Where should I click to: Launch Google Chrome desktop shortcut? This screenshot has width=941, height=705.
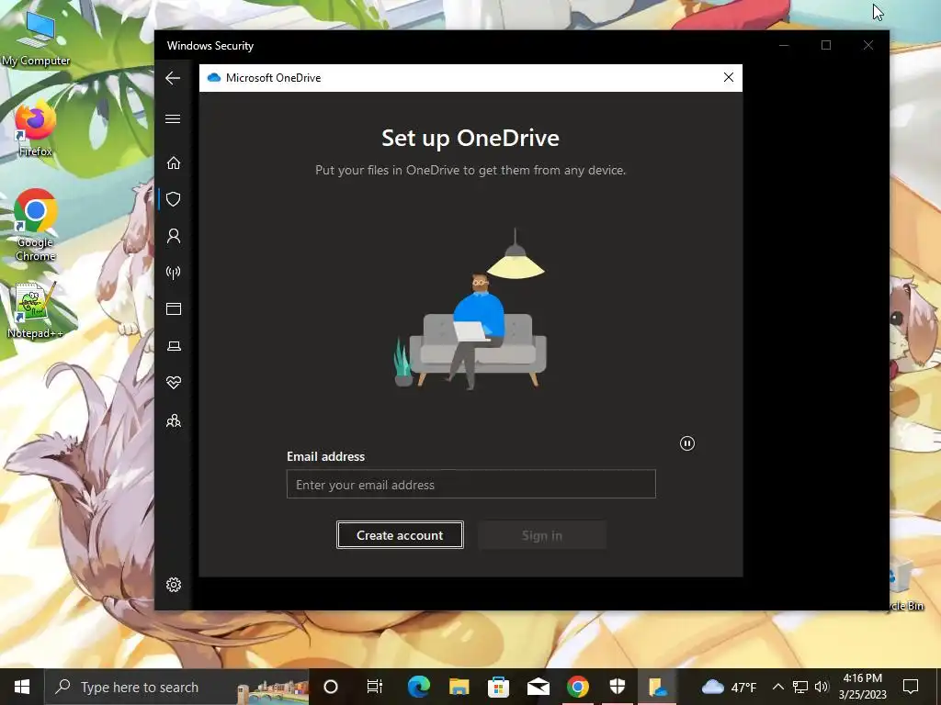pyautogui.click(x=36, y=225)
